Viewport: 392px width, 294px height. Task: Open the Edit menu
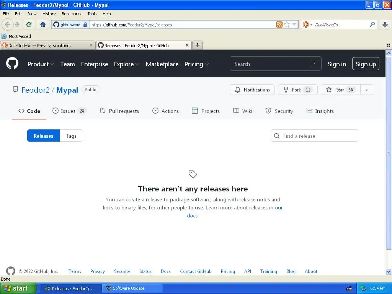[18, 14]
